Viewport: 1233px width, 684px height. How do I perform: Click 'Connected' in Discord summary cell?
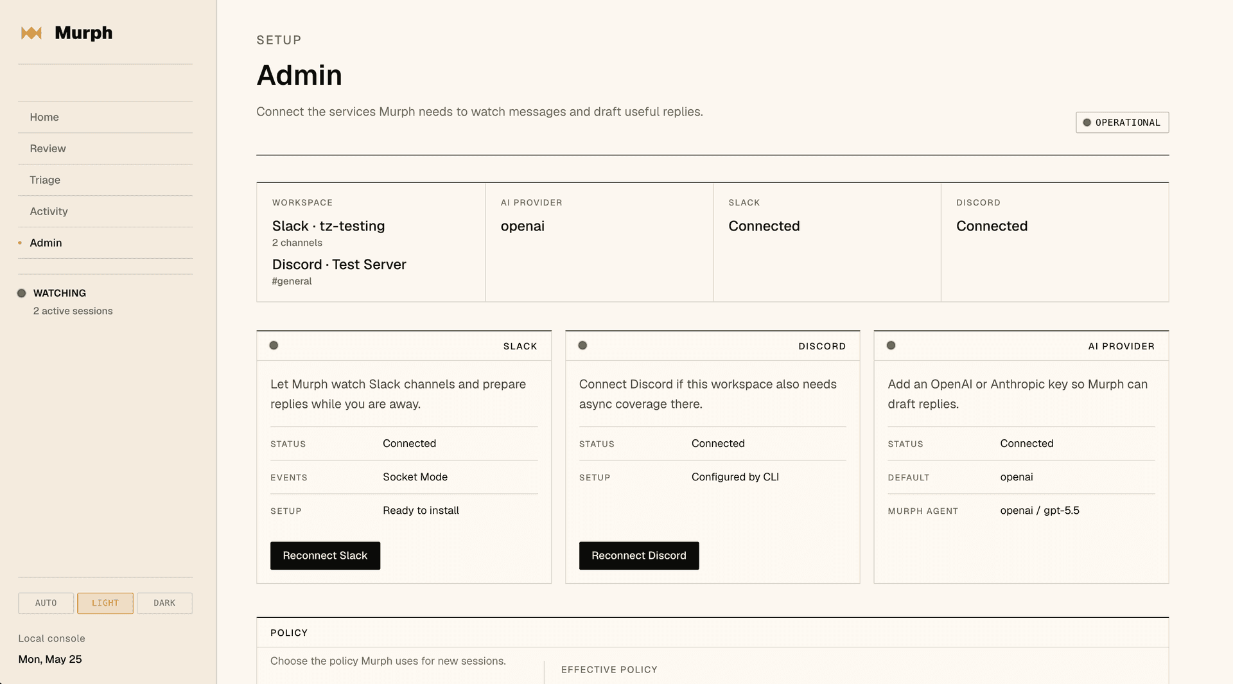(992, 226)
